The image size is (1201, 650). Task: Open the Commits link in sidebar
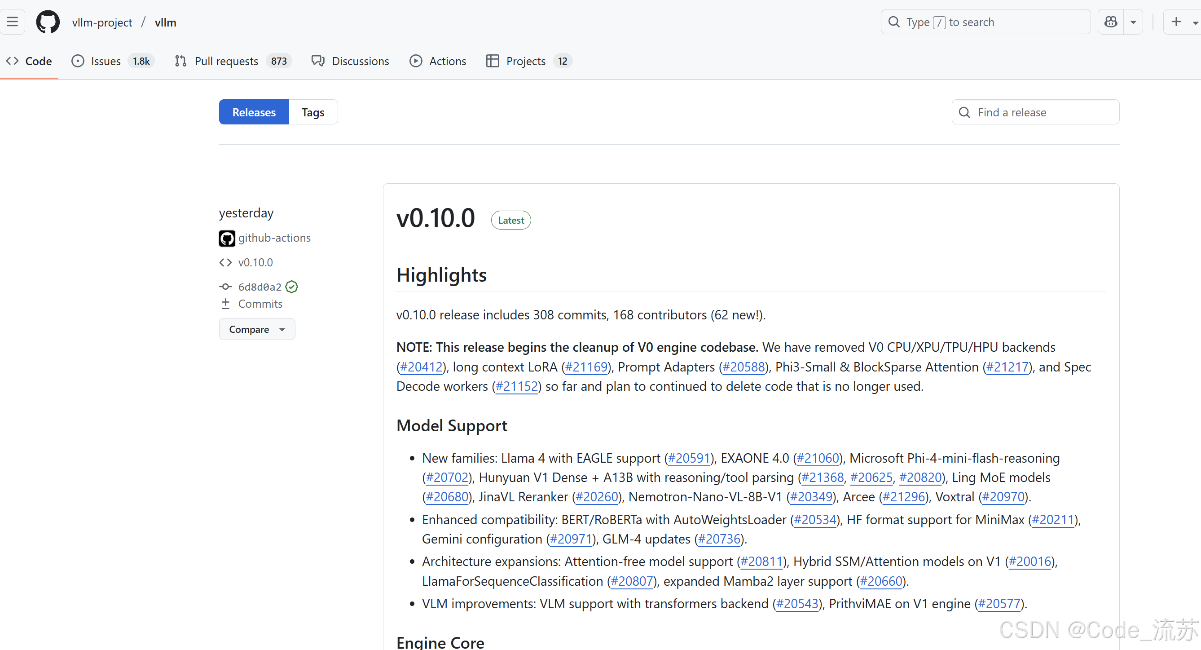point(260,304)
